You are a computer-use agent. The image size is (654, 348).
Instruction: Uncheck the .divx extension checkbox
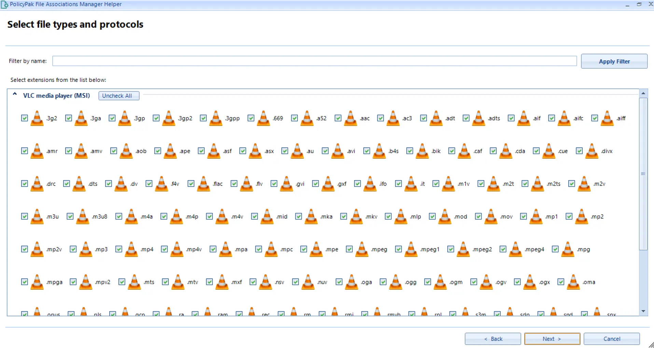(x=579, y=151)
